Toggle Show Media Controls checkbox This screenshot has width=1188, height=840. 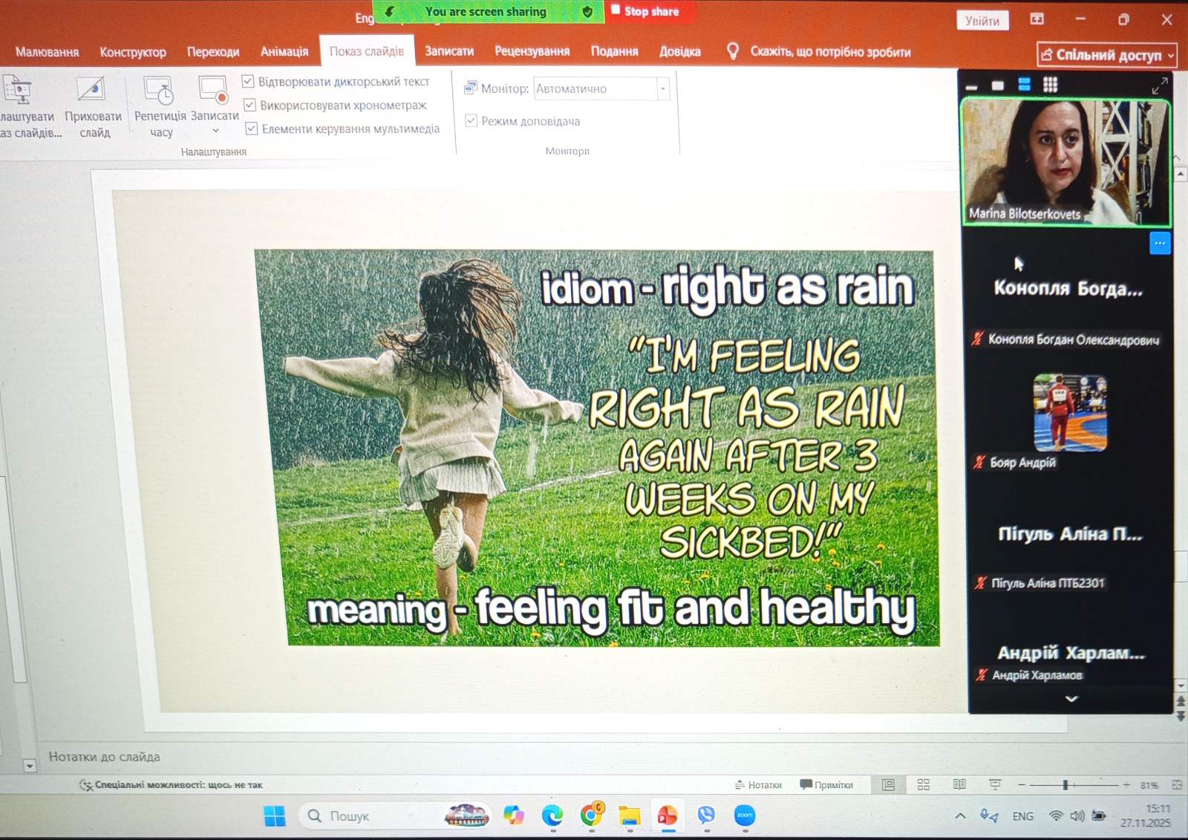[x=252, y=128]
